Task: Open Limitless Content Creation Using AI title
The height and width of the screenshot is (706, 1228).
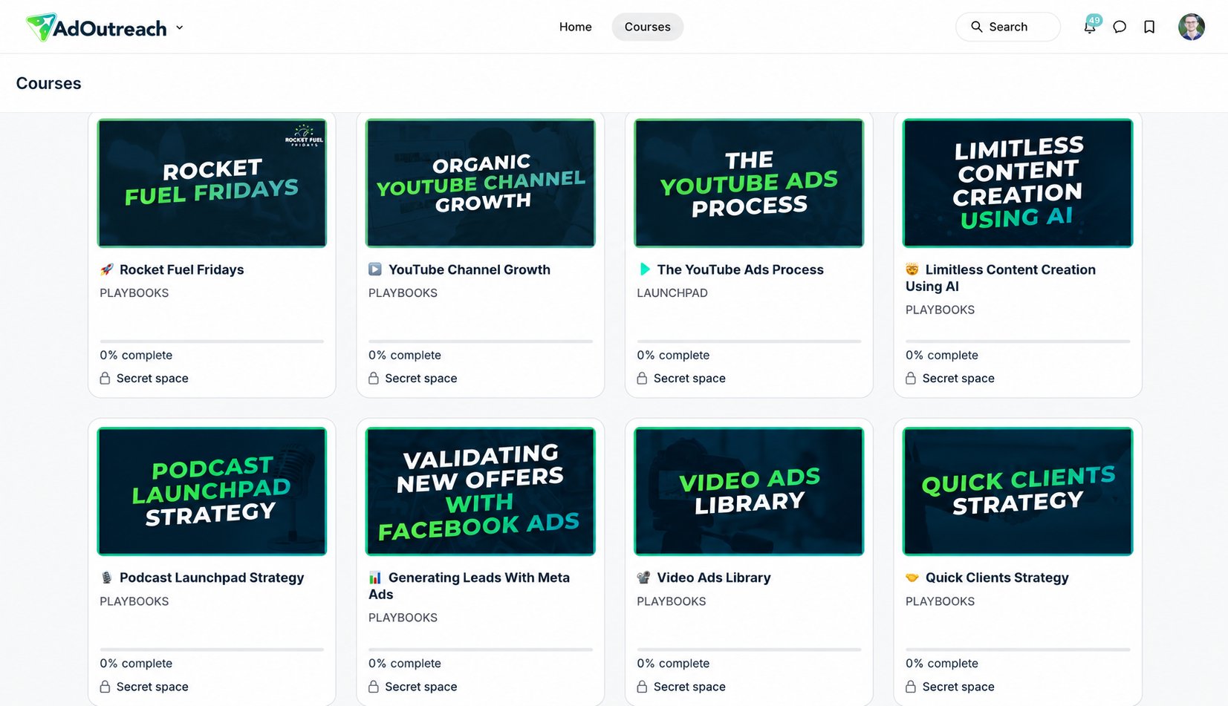Action: (1001, 278)
